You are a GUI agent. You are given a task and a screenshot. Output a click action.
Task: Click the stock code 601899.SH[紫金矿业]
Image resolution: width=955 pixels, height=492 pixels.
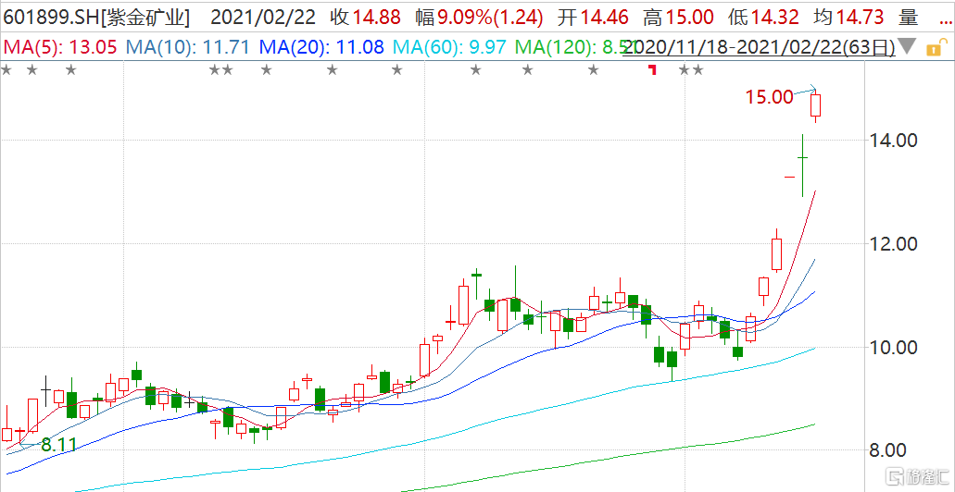pyautogui.click(x=96, y=17)
